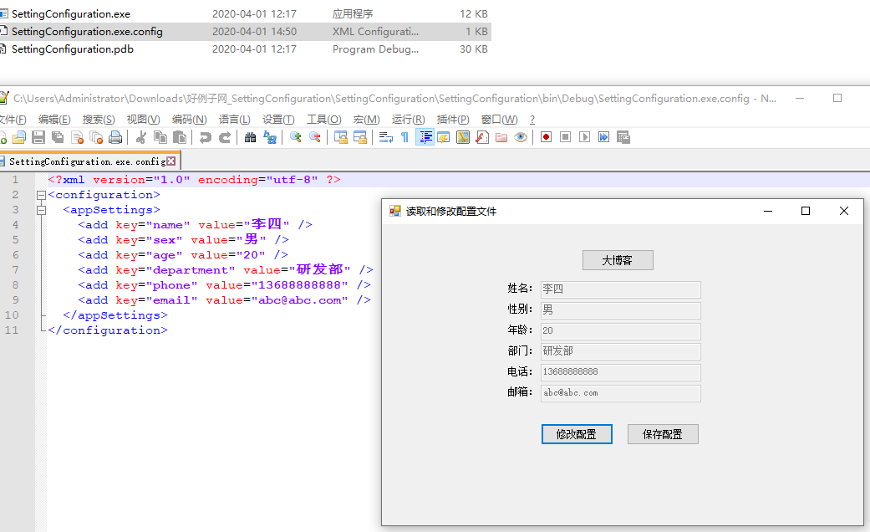This screenshot has height=532, width=870.
Task: Maximize the 读取和修改配置文件 window
Action: click(806, 211)
